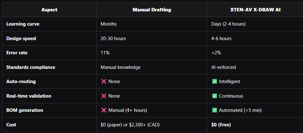Screen dimensions: 303x133
Task: Click the Cost row label
Action: [x=11, y=124]
